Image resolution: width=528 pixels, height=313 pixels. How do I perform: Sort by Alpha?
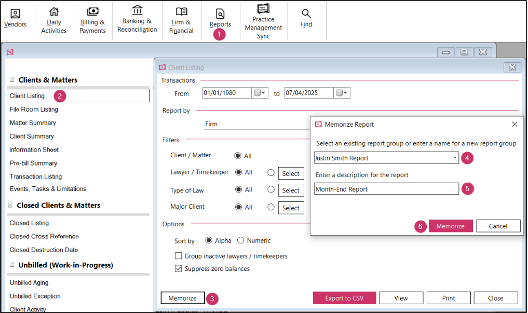pyautogui.click(x=209, y=240)
